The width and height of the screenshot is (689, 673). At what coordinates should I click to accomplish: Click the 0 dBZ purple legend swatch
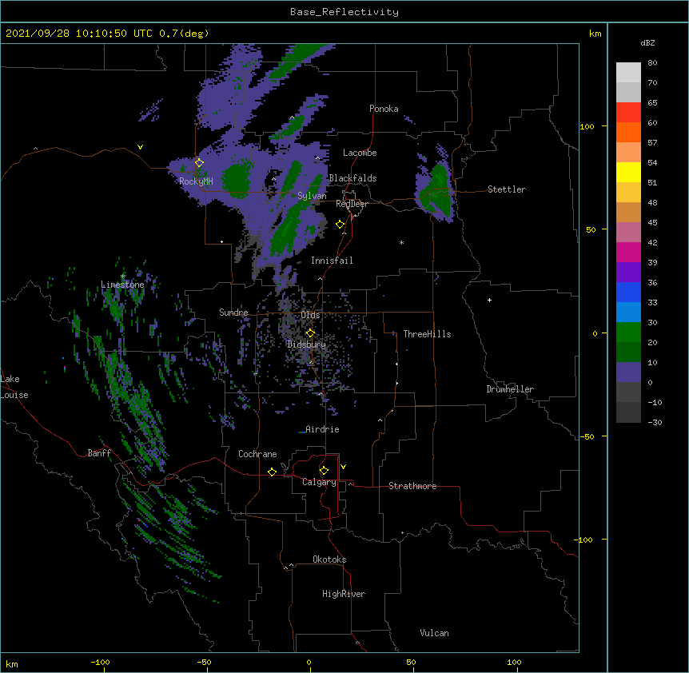click(x=628, y=372)
